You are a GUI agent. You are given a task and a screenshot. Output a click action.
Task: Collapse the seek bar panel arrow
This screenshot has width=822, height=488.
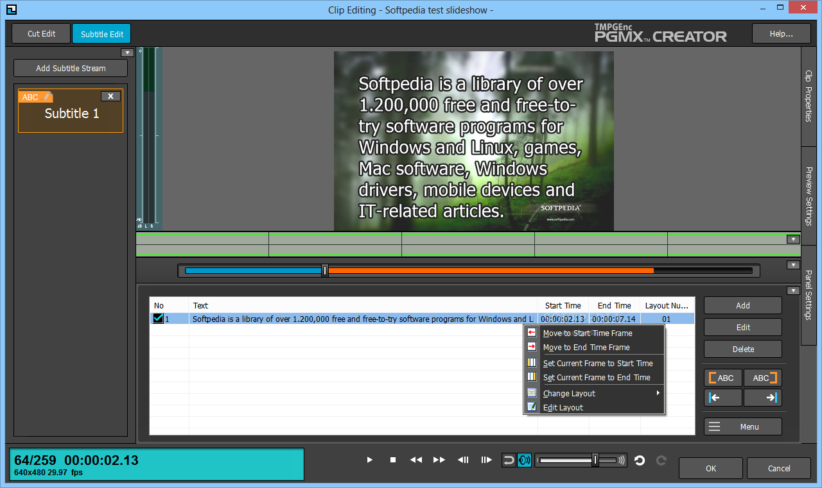(793, 265)
